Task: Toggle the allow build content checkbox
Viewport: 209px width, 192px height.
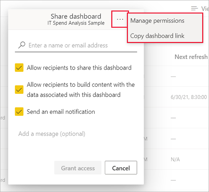Action: (19, 90)
